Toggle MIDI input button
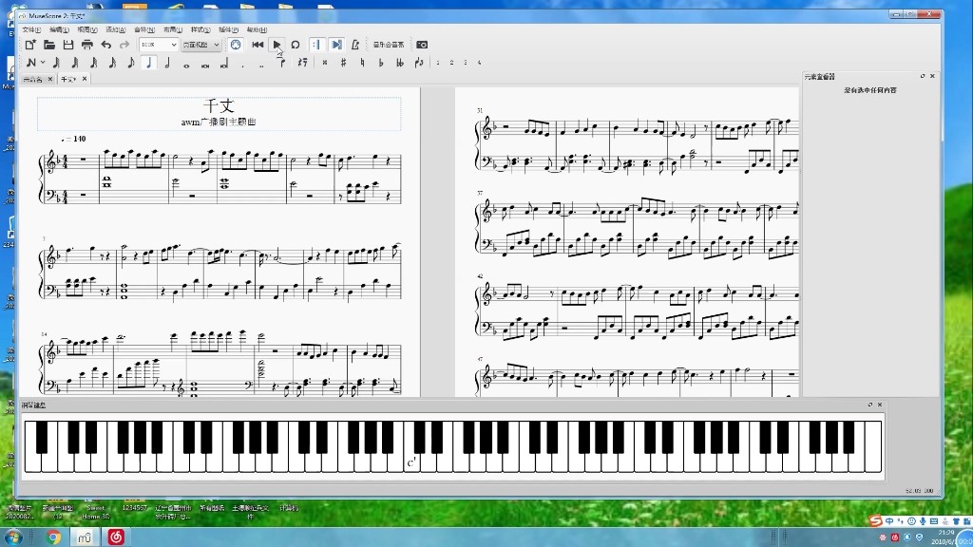This screenshot has width=973, height=547. coord(236,45)
